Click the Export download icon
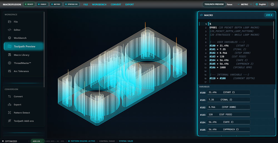The image size is (278, 143). [x=9, y=105]
